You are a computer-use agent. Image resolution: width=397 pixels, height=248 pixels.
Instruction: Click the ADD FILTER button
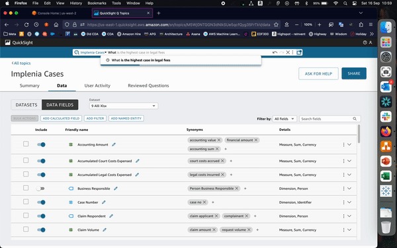tap(95, 118)
